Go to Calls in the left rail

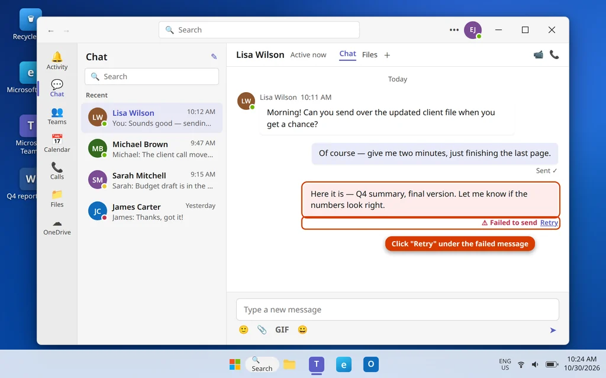point(57,171)
